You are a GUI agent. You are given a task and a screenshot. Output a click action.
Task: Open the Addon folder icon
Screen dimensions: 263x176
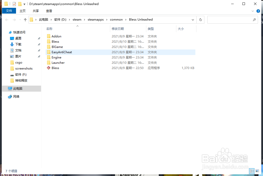tap(49, 36)
